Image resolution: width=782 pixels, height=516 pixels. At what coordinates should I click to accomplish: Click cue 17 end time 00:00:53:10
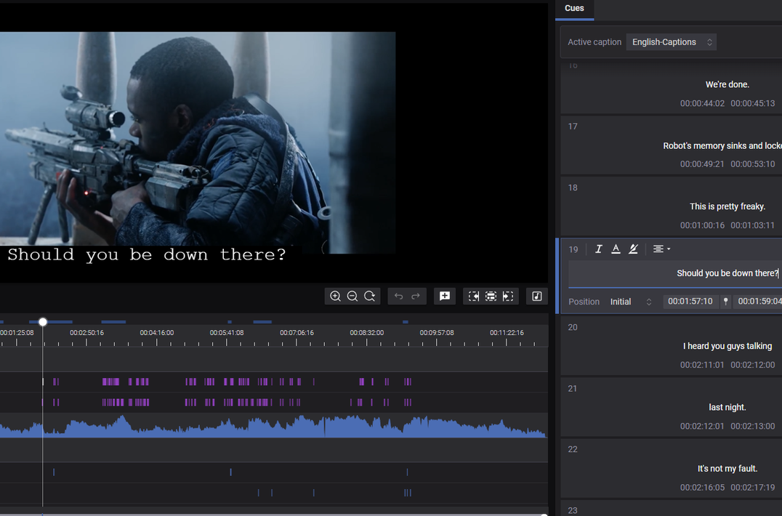tap(753, 164)
